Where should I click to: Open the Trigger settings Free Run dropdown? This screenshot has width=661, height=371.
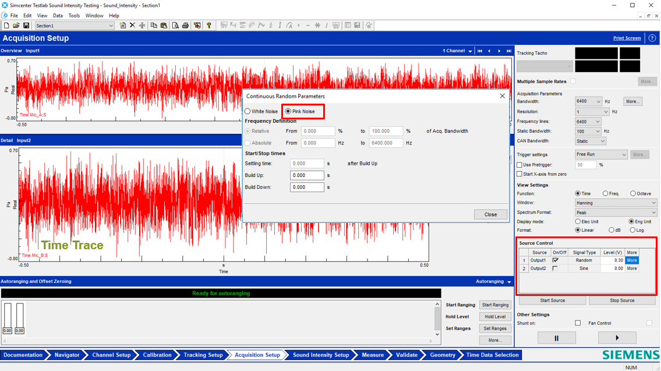click(x=601, y=155)
